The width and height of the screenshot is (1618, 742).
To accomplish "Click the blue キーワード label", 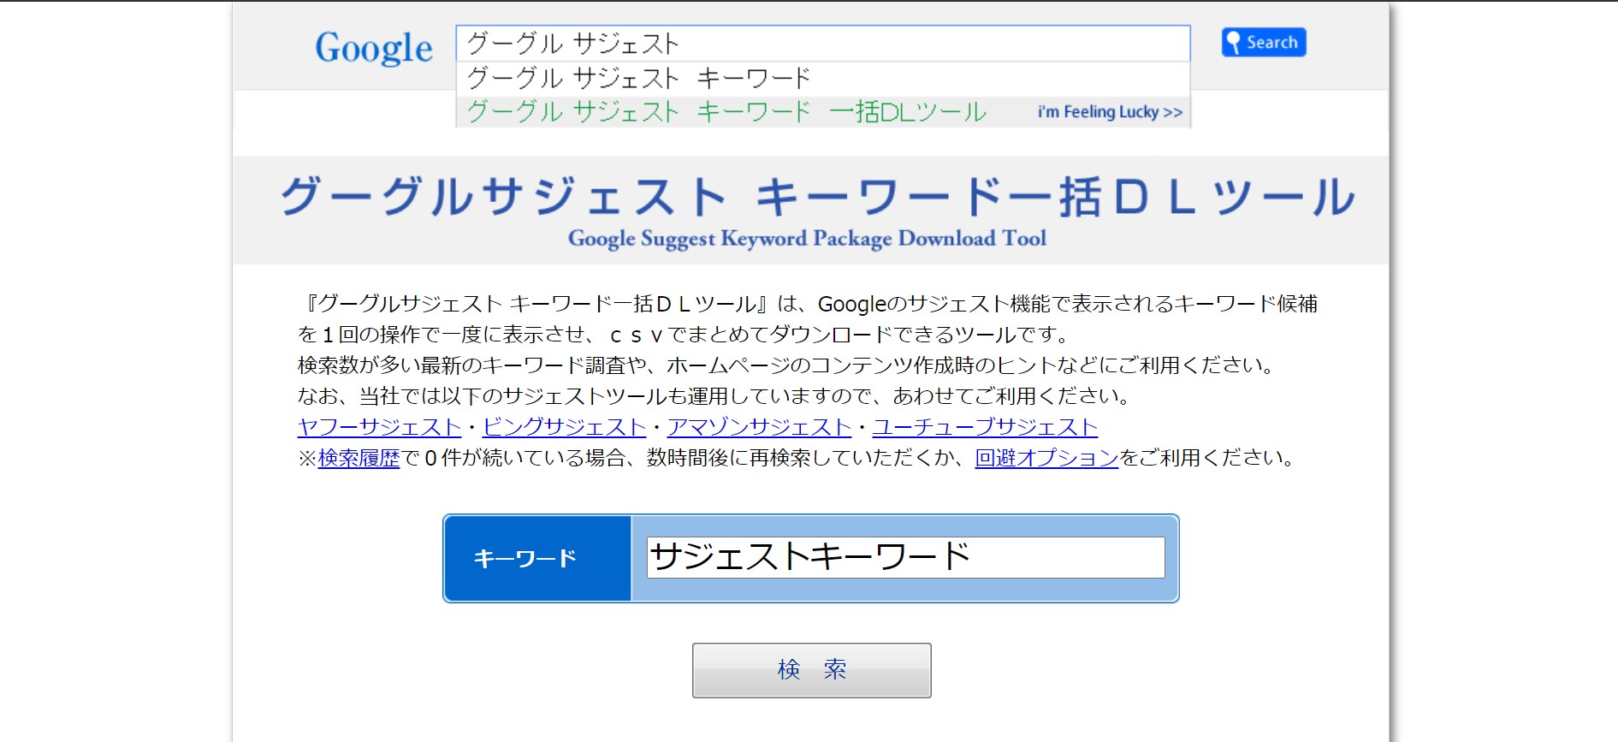I will click(537, 559).
